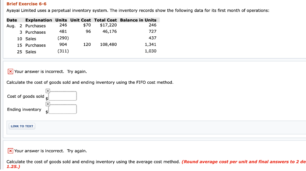Select units cell 904
Viewport: 306px width, 171px height.
pyautogui.click(x=63, y=45)
